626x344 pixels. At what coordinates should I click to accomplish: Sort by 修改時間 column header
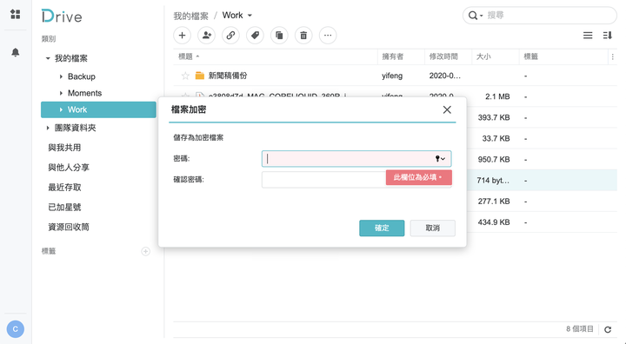point(443,57)
